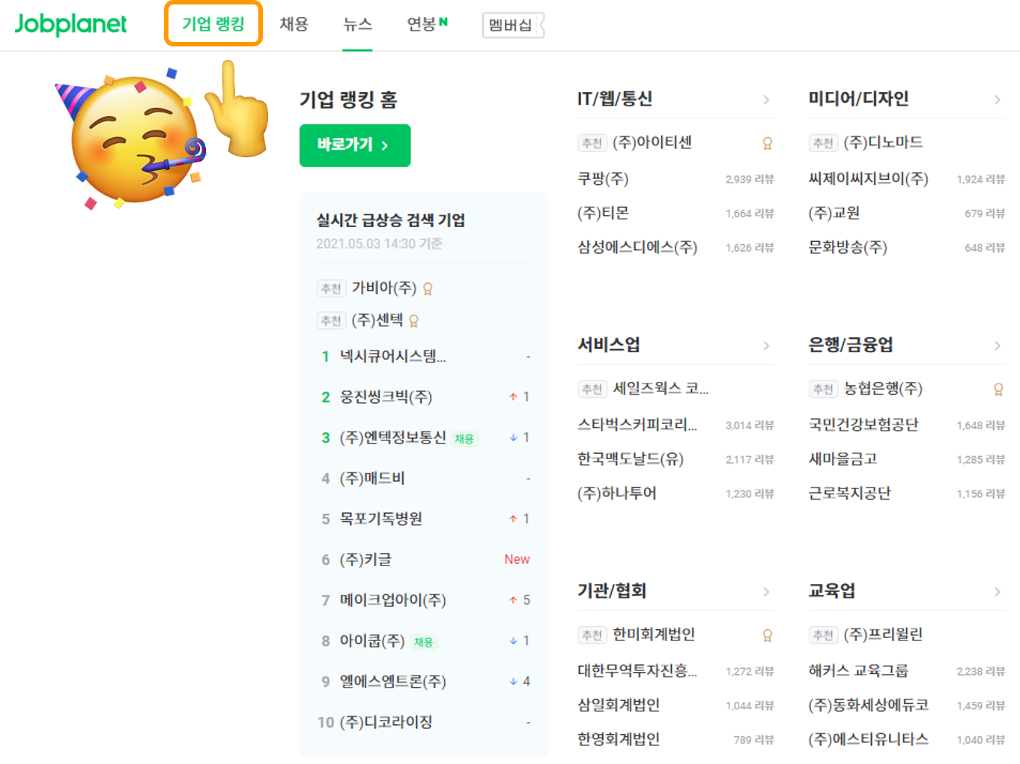Click the medal icon next to 가비아(주)
This screenshot has height=764, width=1020.
click(428, 289)
